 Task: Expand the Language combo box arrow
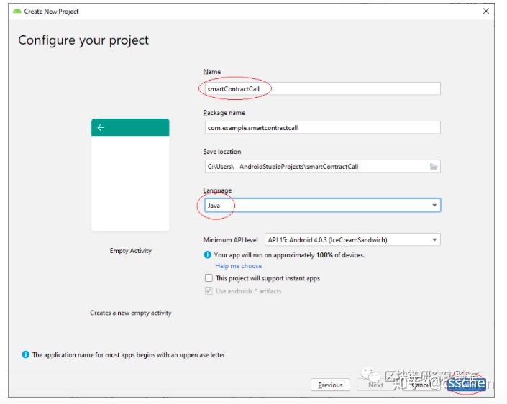[434, 205]
